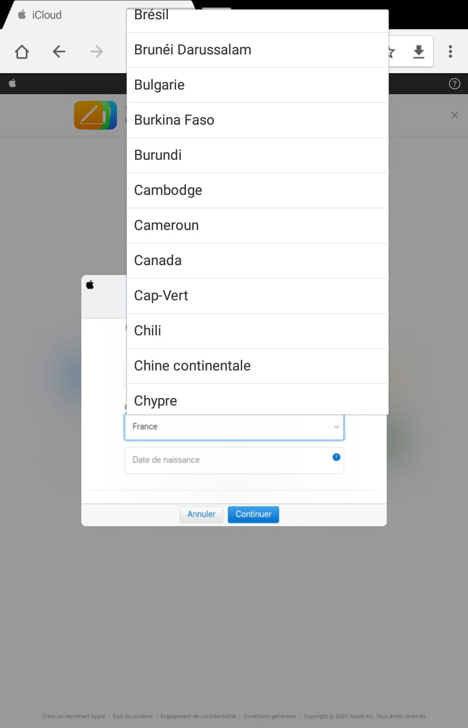
Task: Open the Créer un identifiant Apple link
Action: 74,716
